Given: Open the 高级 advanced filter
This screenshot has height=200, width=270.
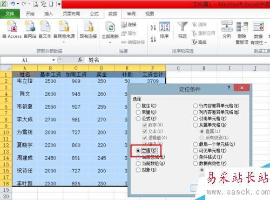Looking at the screenshot, I should pyautogui.click(x=199, y=42).
